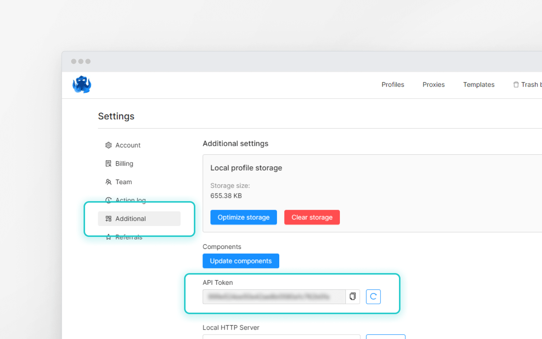Viewport: 542px width, 339px height.
Task: Click the '655.38 KB' storage size value
Action: pos(226,196)
